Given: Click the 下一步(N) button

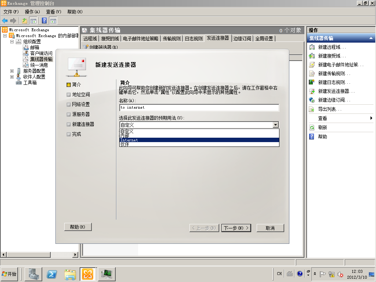Looking at the screenshot, I should pyautogui.click(x=236, y=228).
